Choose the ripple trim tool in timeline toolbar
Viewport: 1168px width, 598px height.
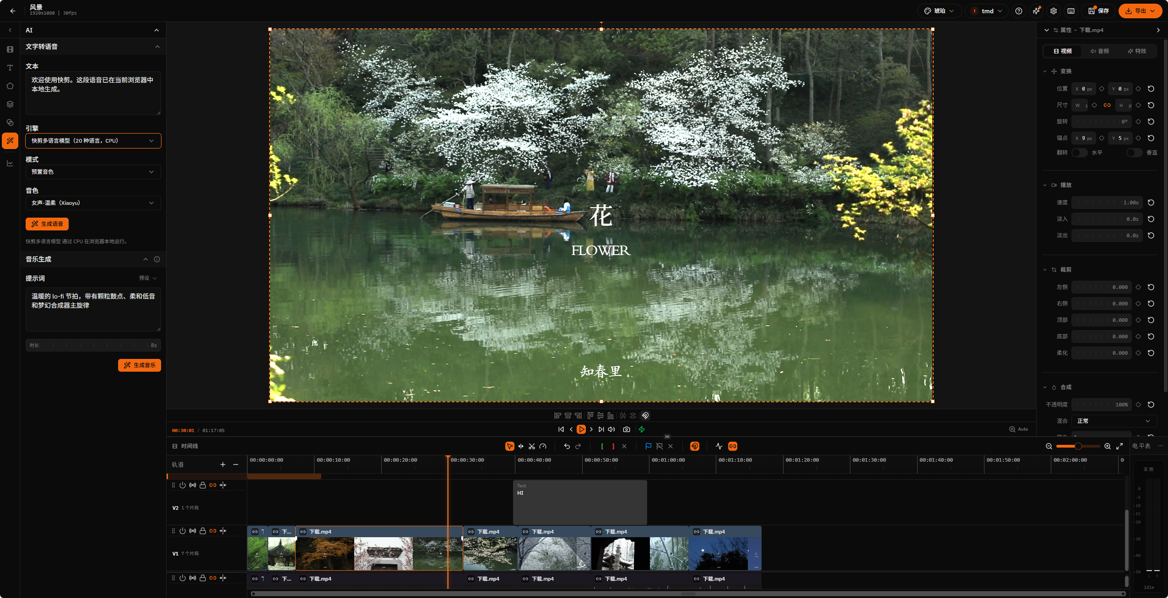point(521,446)
